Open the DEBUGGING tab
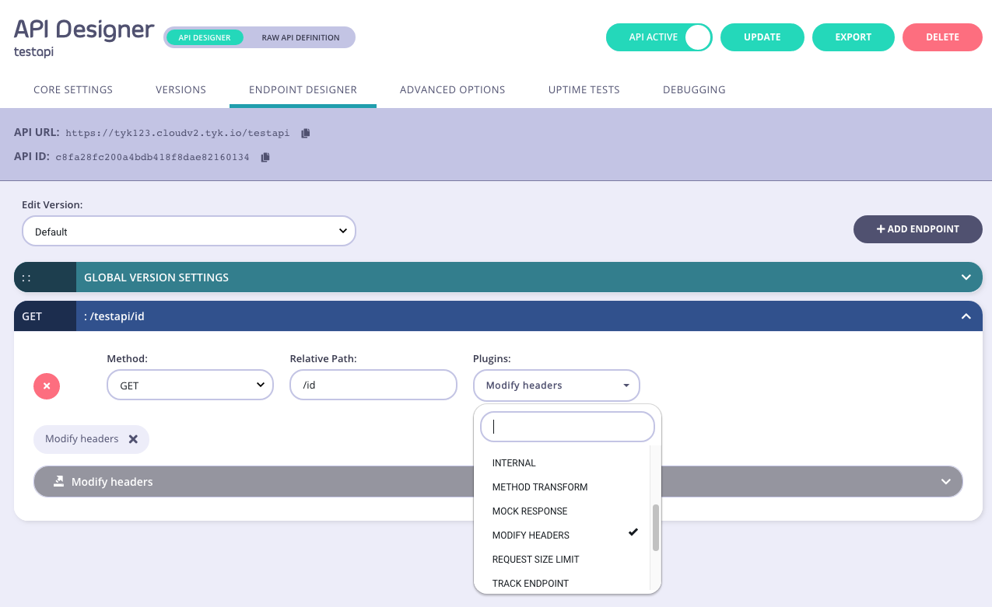The image size is (992, 607). (x=693, y=89)
